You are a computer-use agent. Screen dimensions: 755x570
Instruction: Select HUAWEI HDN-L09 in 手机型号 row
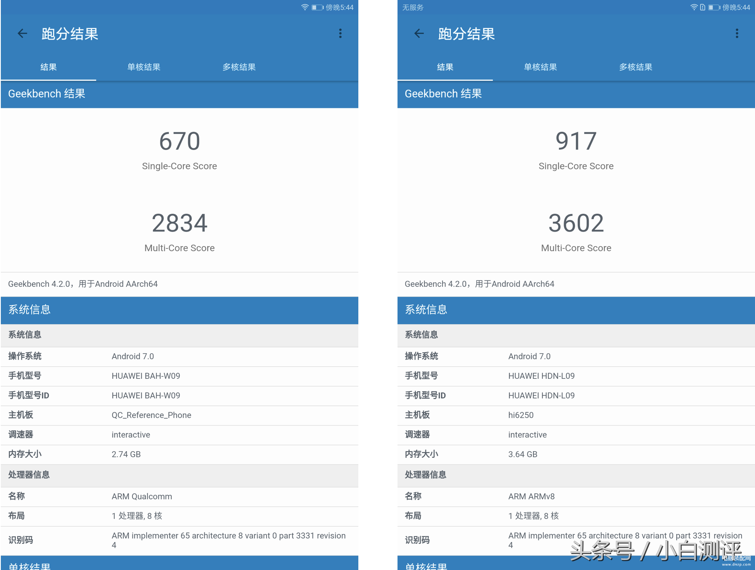coord(541,376)
